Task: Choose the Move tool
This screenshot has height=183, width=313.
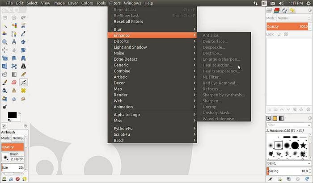Action: point(23,42)
